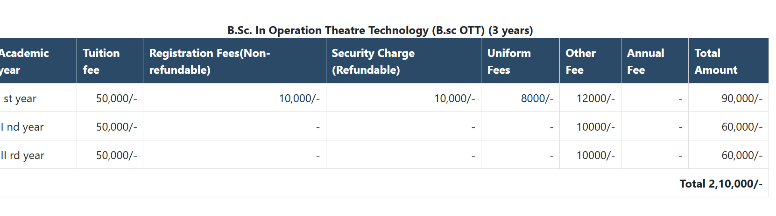Screen dimensions: 776x216
Task: Click the 8000/- uniform fees cell
Action: point(537,98)
